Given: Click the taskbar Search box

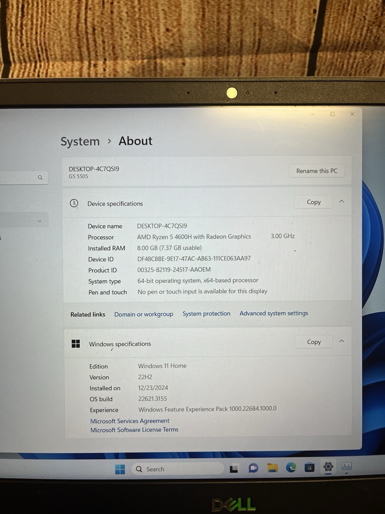Looking at the screenshot, I should [x=177, y=469].
